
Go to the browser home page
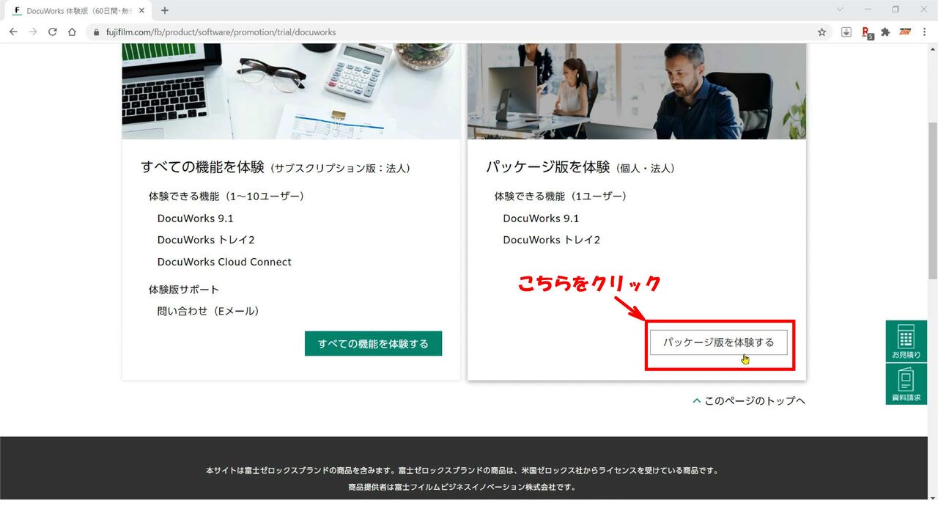[72, 32]
